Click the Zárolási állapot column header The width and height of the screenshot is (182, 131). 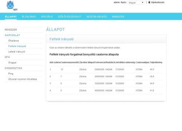87,62
